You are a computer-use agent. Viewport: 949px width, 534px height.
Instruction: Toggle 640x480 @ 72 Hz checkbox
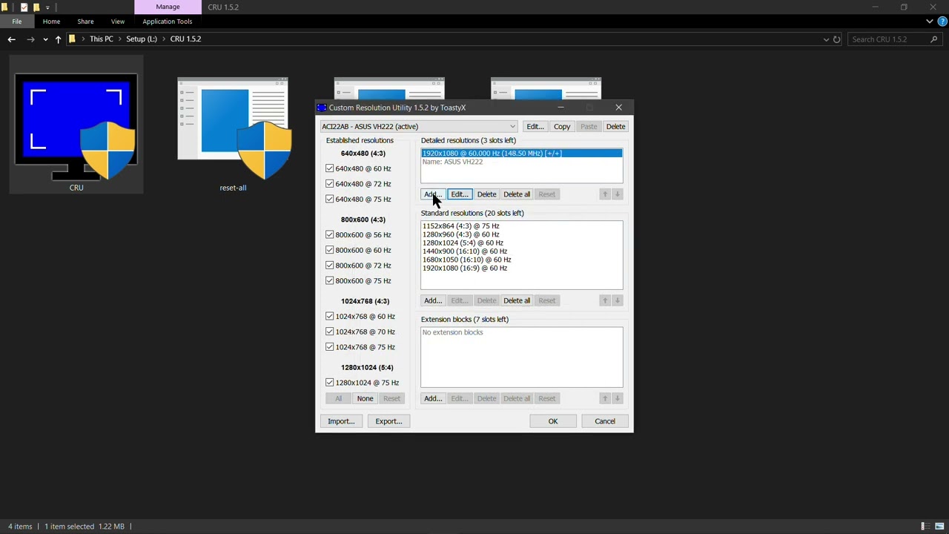pos(330,184)
